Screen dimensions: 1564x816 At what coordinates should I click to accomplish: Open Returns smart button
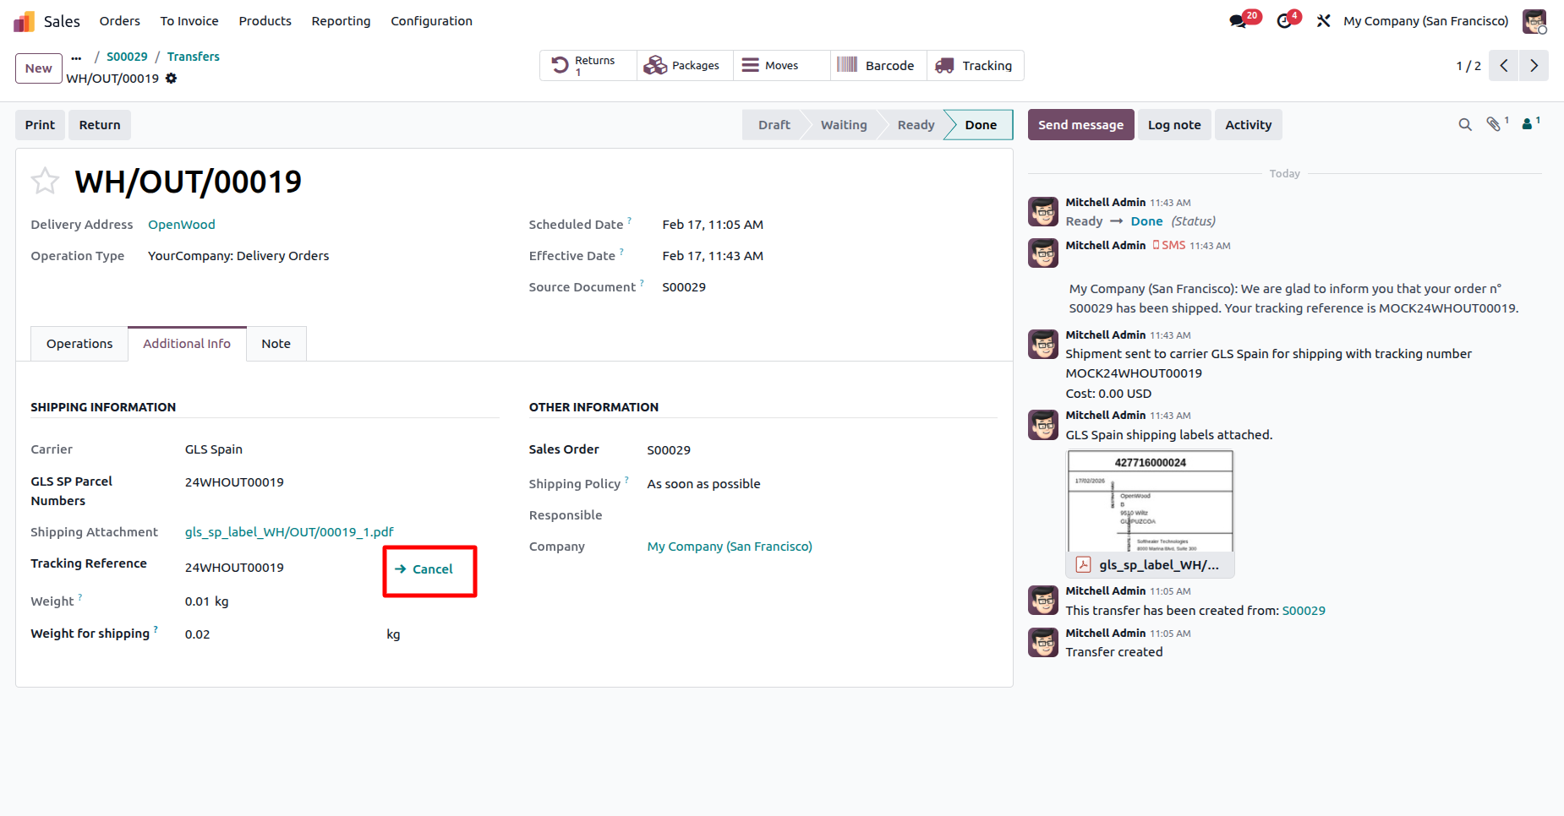588,66
